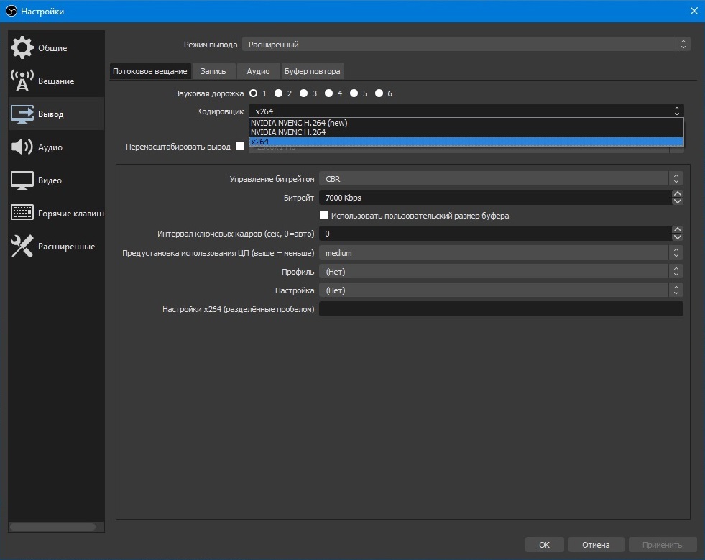Select the Вещание broadcast antenna icon

point(22,81)
